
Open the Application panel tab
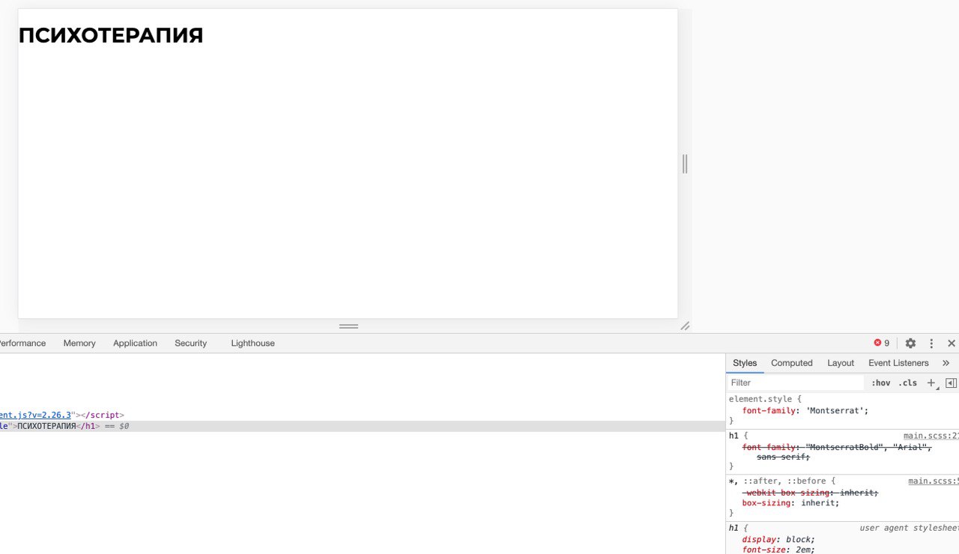[x=135, y=343]
